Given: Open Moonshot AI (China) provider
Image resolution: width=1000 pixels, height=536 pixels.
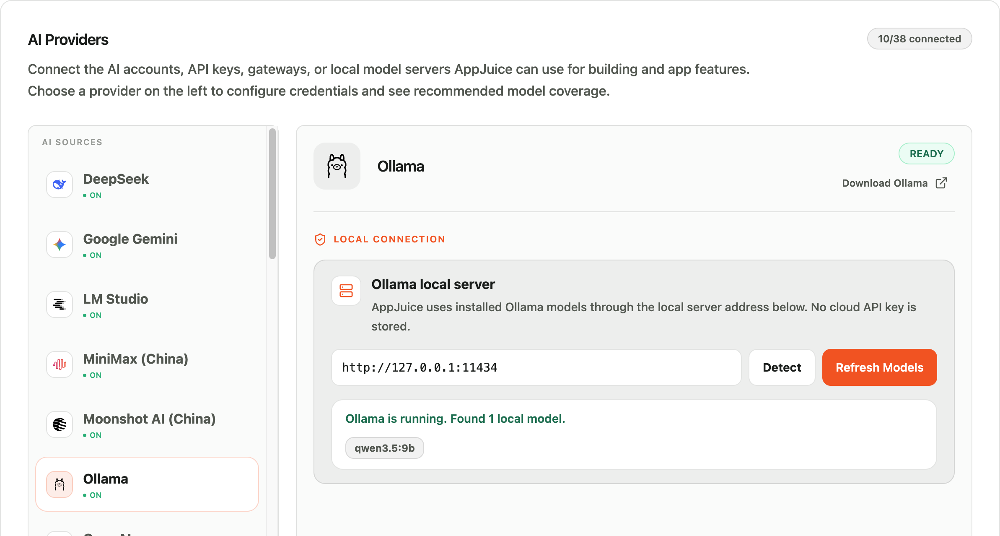Looking at the screenshot, I should coord(147,424).
